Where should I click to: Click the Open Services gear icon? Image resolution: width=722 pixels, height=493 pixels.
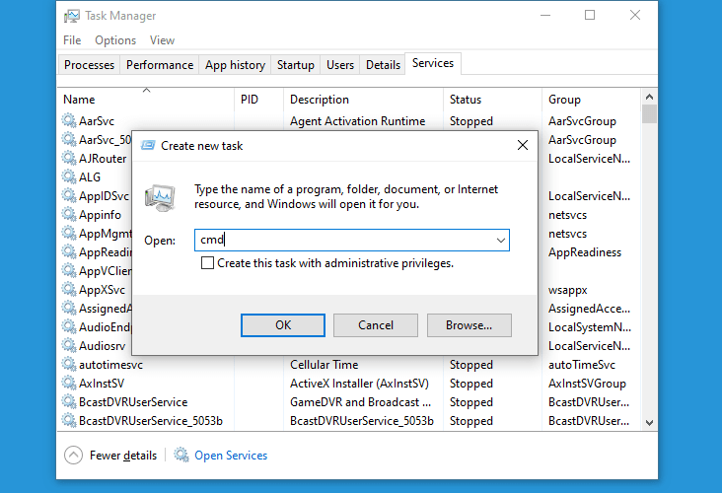coord(181,455)
